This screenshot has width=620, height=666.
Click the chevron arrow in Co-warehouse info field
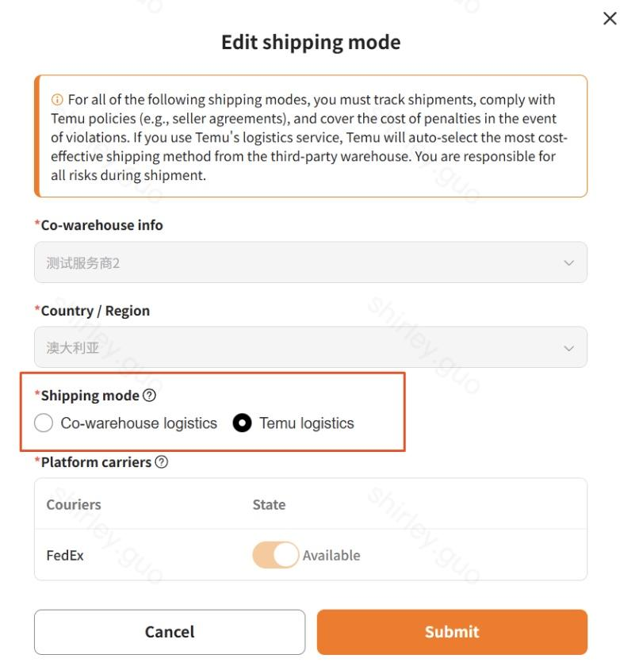pyautogui.click(x=568, y=262)
